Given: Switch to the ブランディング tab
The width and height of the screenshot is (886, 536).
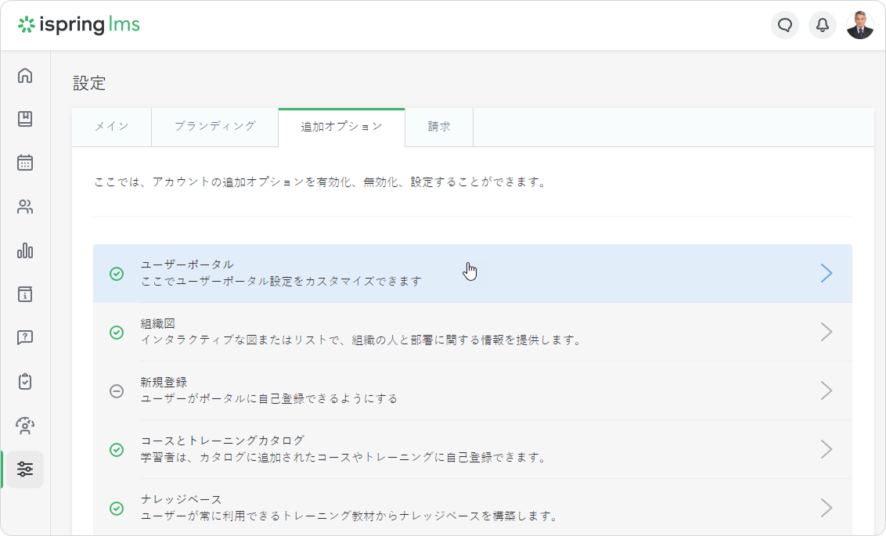Looking at the screenshot, I should [214, 127].
